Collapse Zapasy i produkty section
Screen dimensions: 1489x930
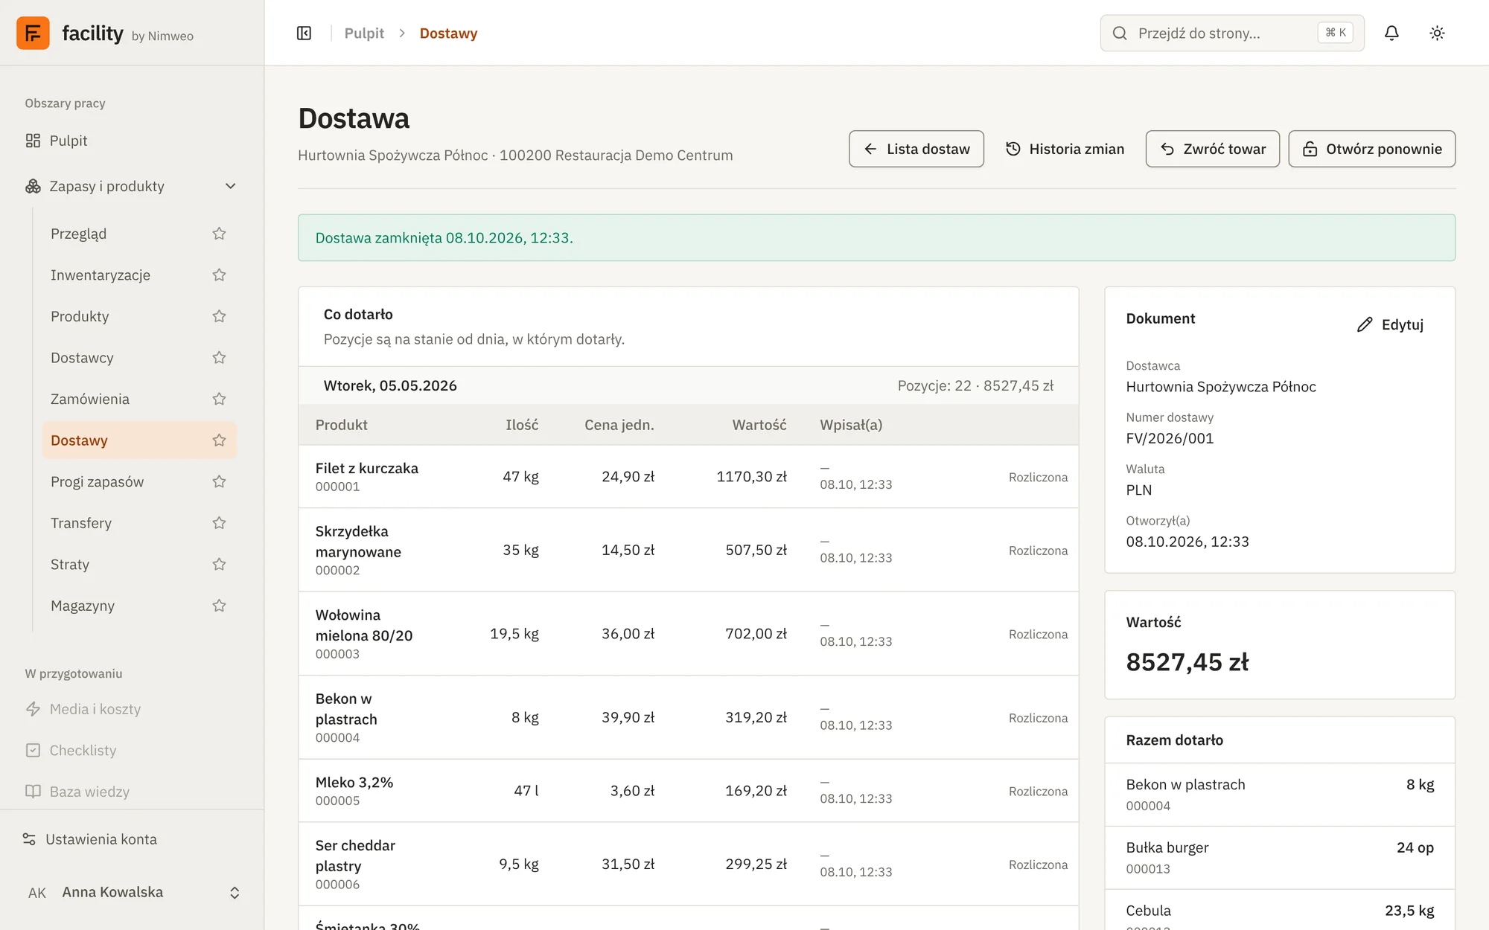pyautogui.click(x=231, y=186)
